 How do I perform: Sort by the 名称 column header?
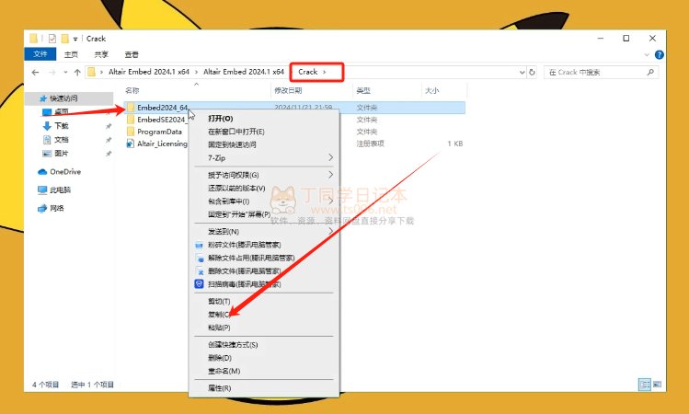[x=132, y=90]
